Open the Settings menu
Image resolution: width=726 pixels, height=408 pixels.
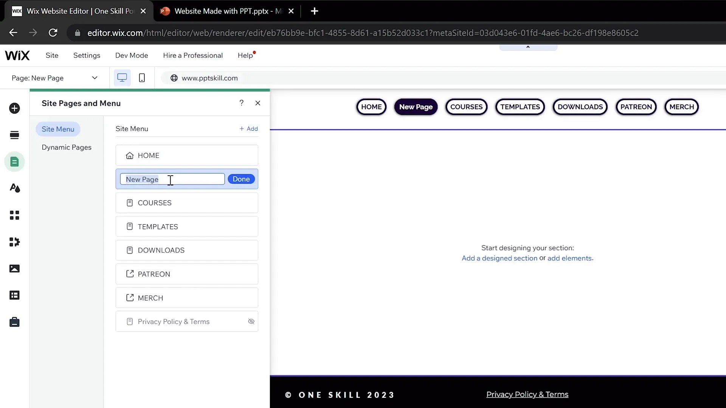pyautogui.click(x=87, y=56)
